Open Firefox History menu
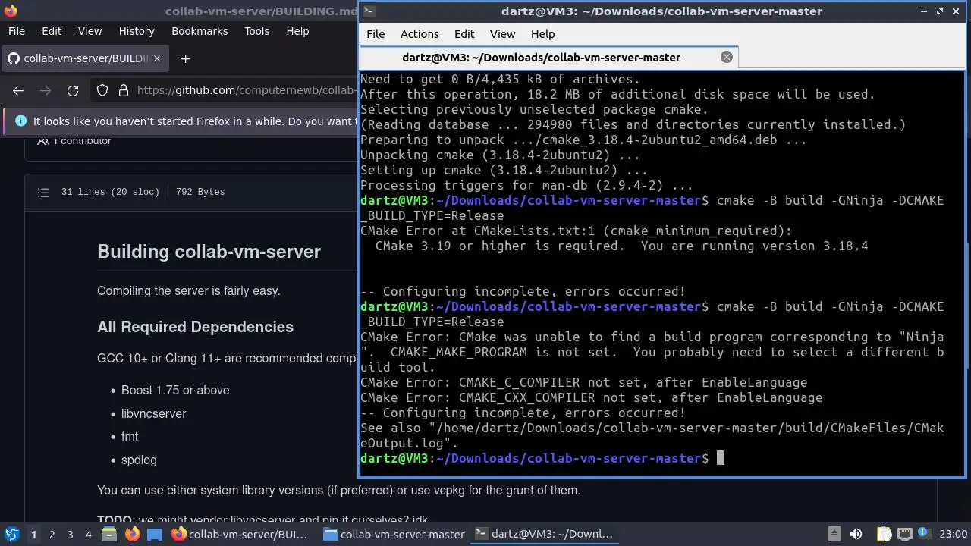This screenshot has height=546, width=971. pos(137,31)
